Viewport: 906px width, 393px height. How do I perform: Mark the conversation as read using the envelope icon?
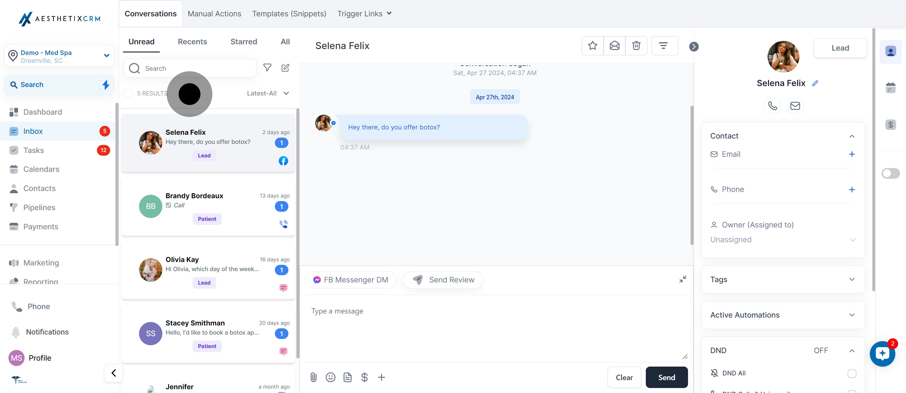[614, 46]
